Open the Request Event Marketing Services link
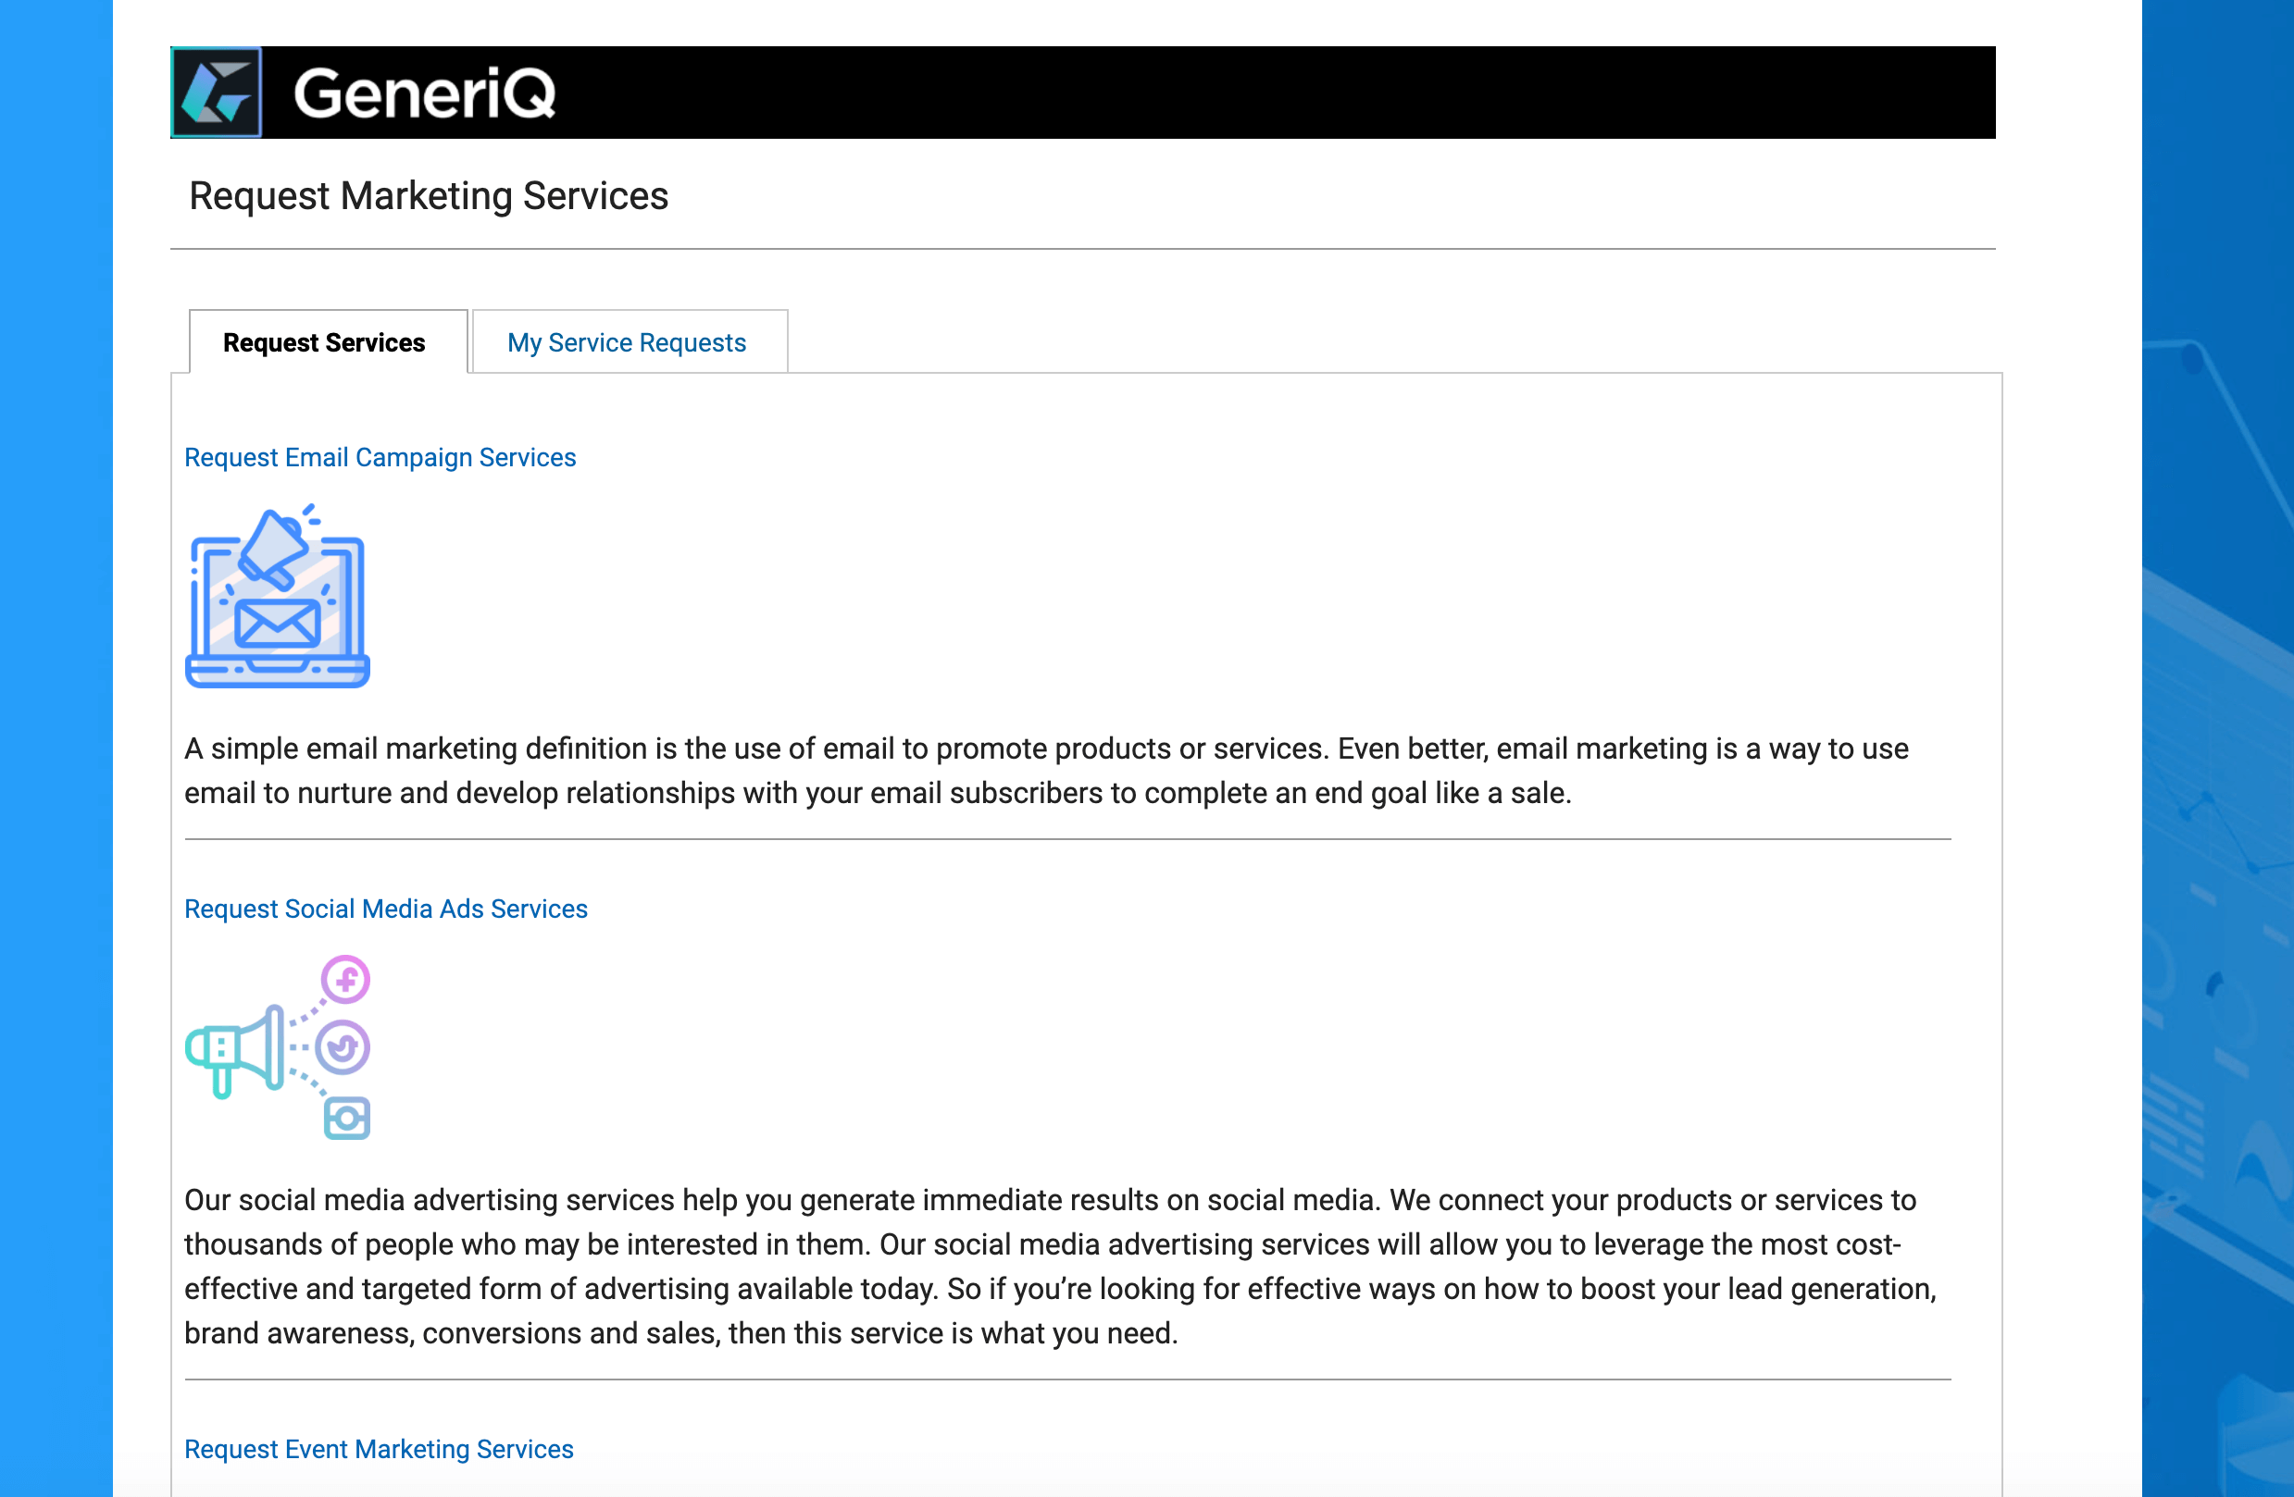 coord(379,1449)
